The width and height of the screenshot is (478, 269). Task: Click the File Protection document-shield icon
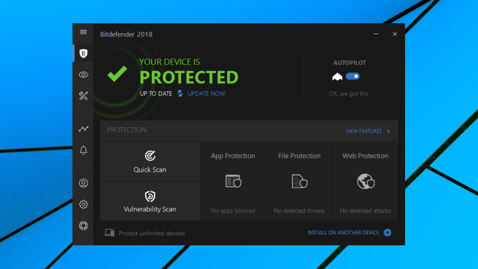299,181
